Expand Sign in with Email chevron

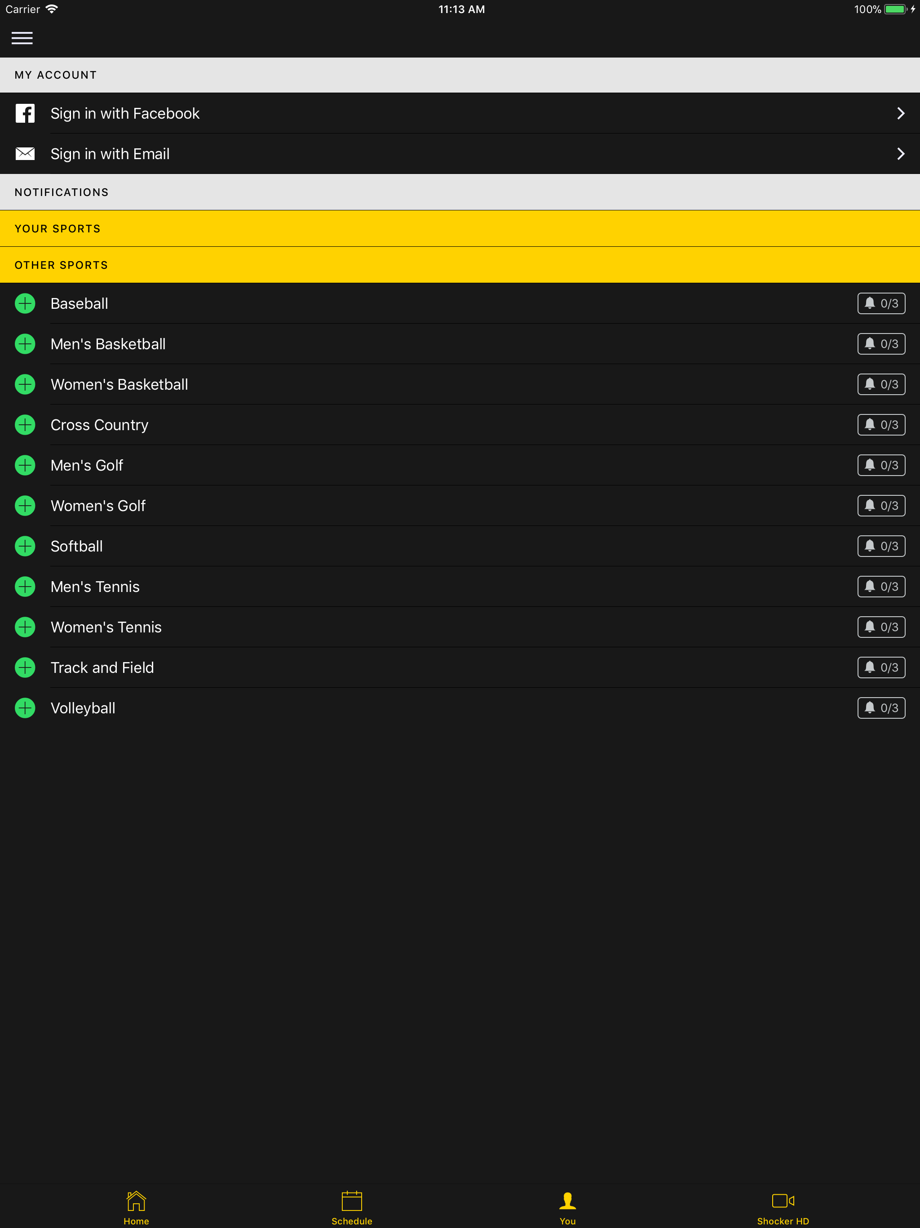point(901,154)
